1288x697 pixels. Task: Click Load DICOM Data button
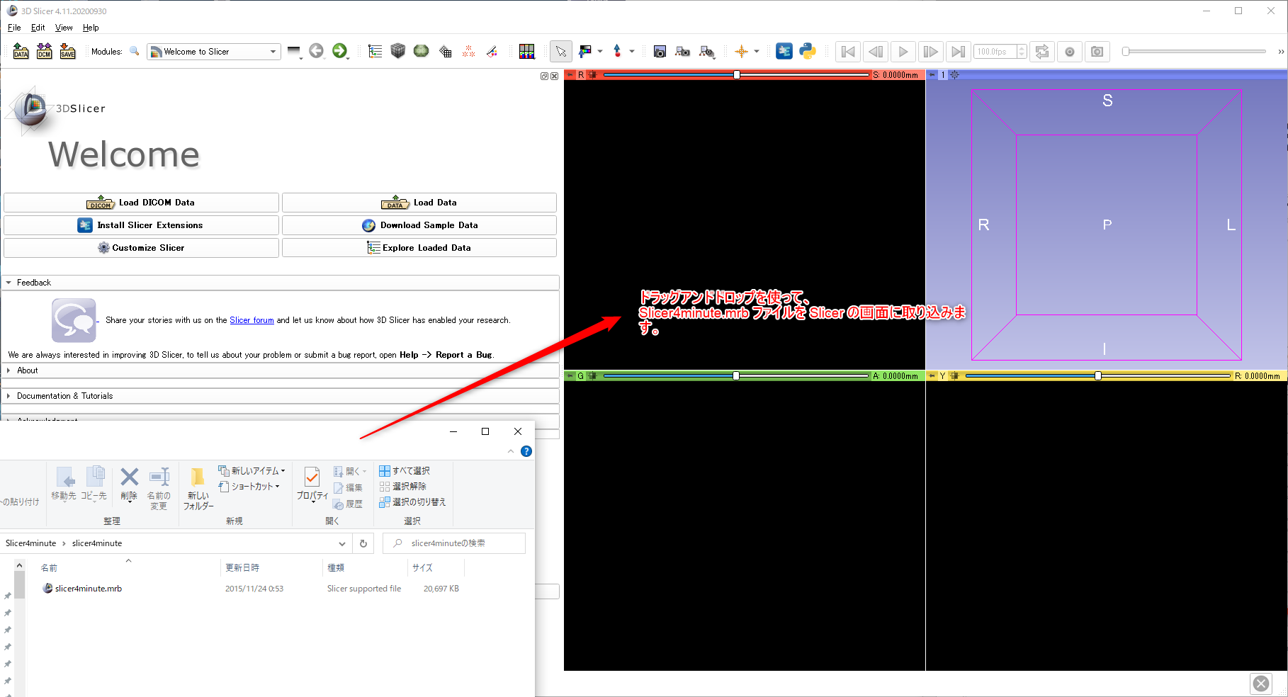141,203
